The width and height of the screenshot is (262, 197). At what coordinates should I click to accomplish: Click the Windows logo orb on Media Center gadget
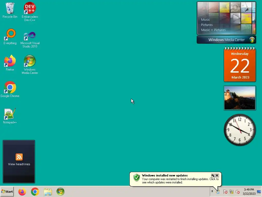[x=252, y=40]
